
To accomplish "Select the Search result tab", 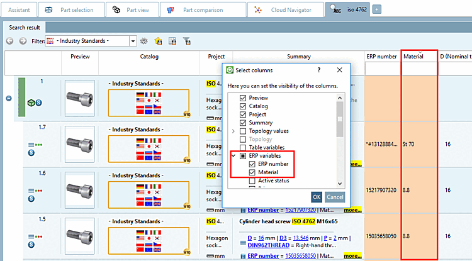I will (x=25, y=28).
